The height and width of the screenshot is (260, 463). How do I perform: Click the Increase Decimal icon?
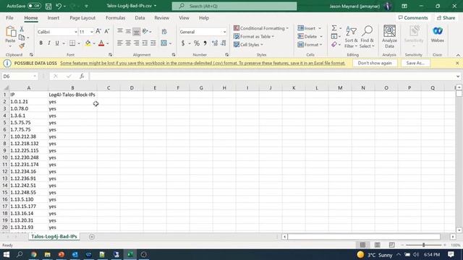[215, 43]
